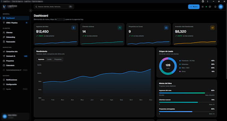Click the briefcase icon on the Proyectos en Curso card

pyautogui.click(x=166, y=28)
